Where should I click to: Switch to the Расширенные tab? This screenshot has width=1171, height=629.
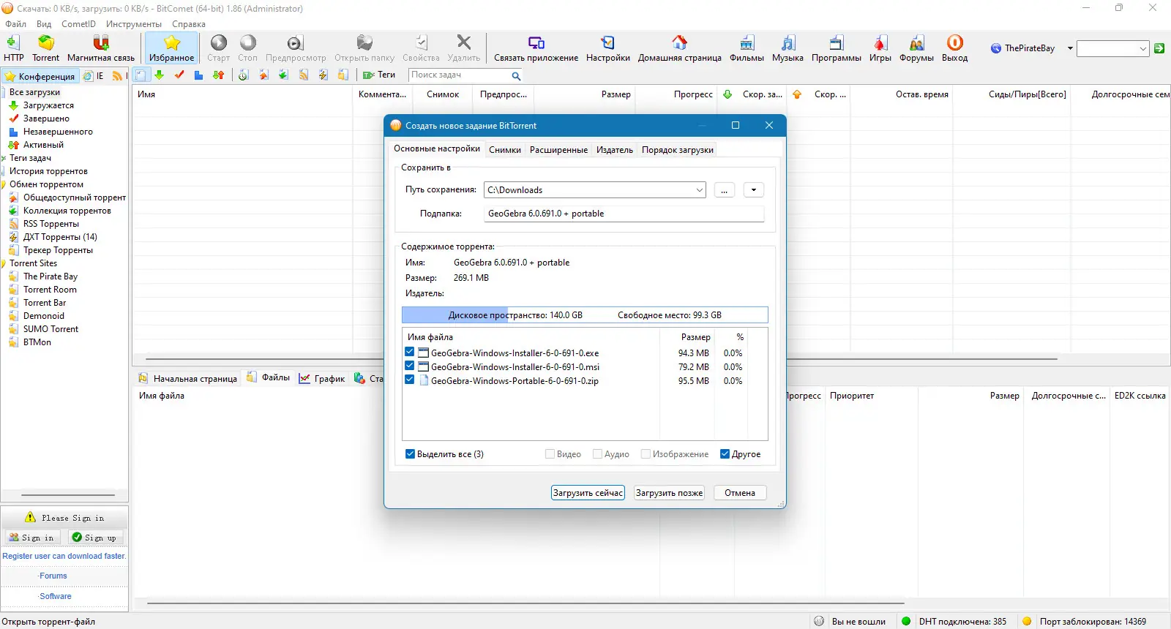pyautogui.click(x=558, y=150)
